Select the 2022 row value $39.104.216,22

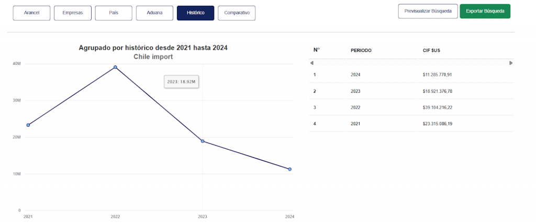coord(438,107)
